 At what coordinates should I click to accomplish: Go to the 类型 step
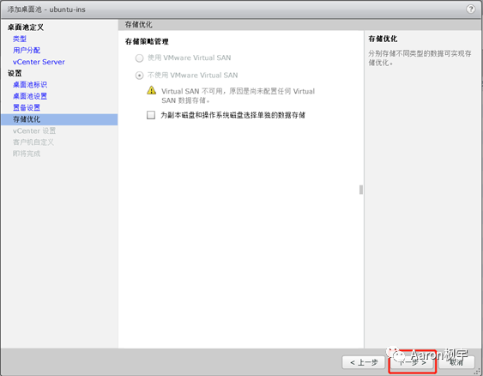pyautogui.click(x=20, y=39)
